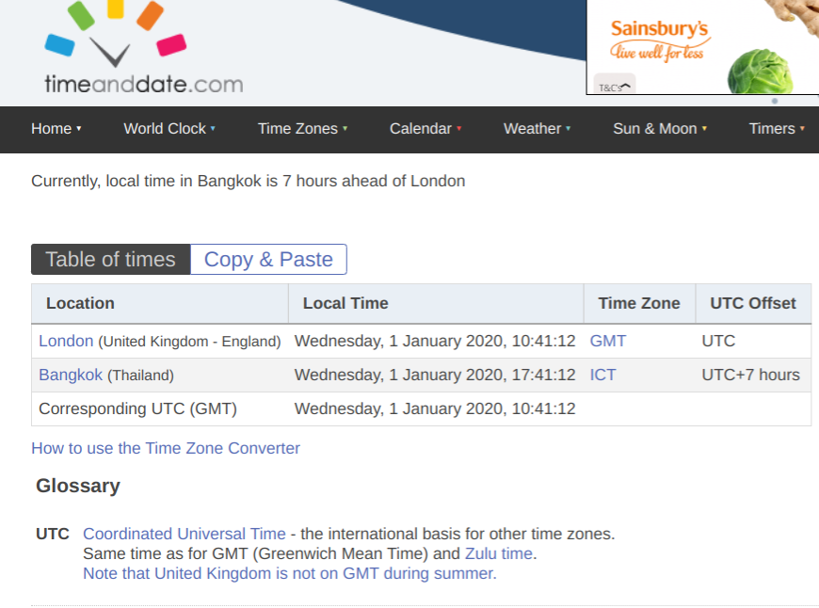Open the note about United Kingdom GMT summer

pos(290,573)
